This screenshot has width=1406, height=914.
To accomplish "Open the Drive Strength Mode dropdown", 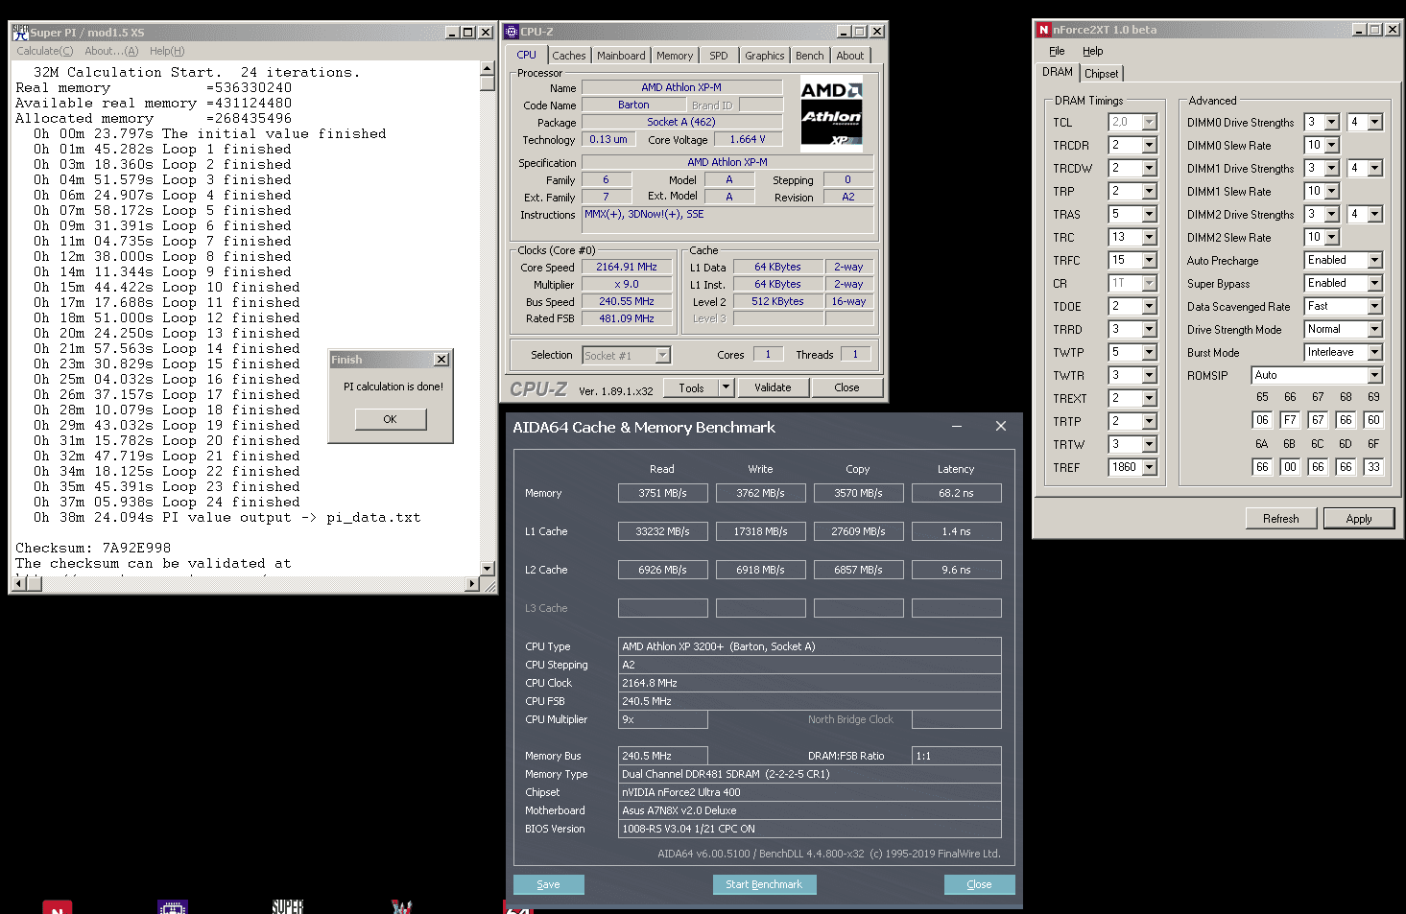I will 1374,329.
